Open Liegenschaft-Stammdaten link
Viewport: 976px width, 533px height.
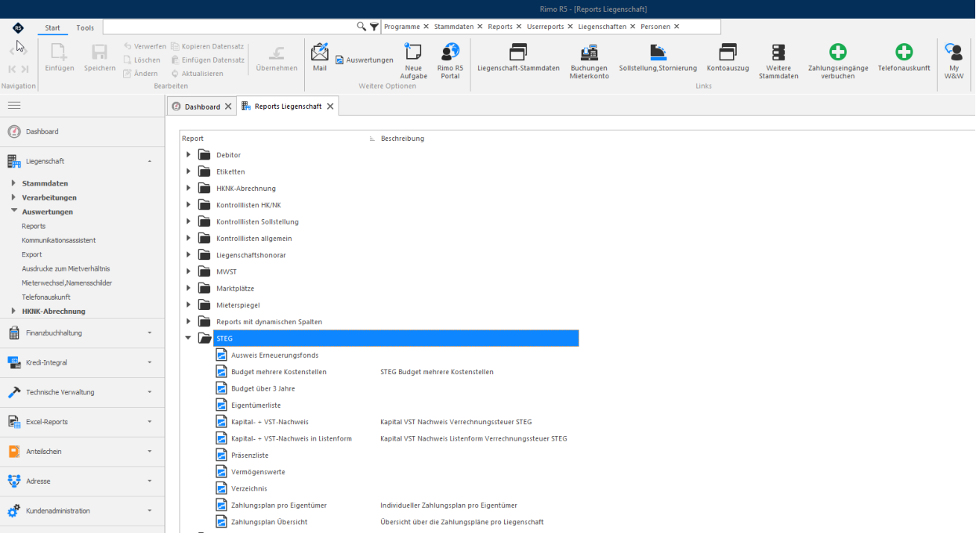click(x=518, y=57)
